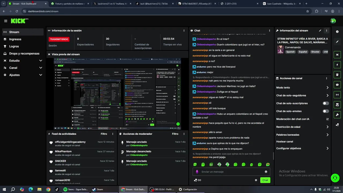Toggle Chat de solo-suscriptores
Screen dimensions: 343x193
click(326, 103)
